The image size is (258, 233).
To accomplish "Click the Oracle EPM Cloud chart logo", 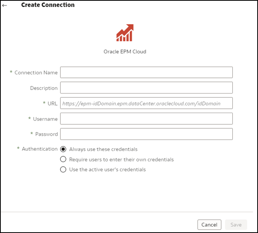I will (125, 33).
